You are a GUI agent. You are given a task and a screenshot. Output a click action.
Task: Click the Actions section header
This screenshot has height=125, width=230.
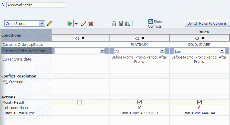[8, 97]
